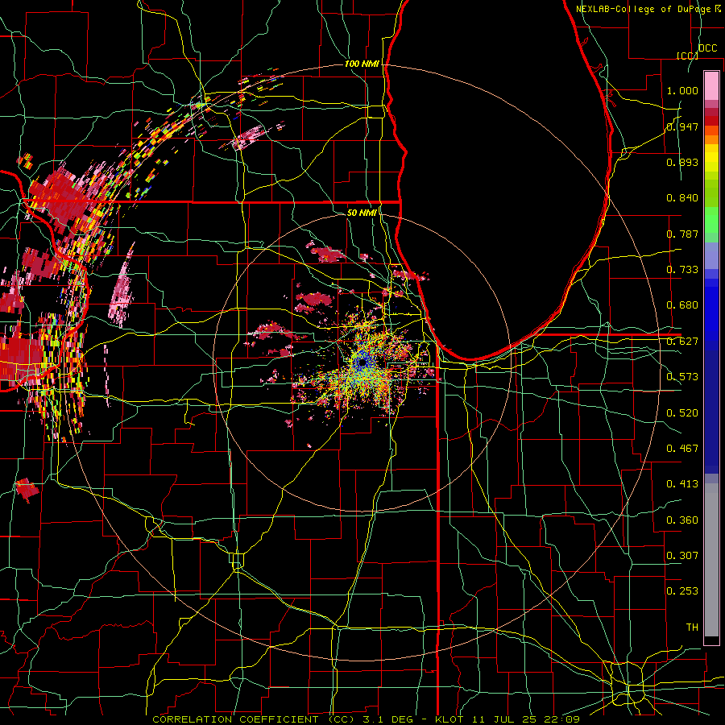Click the 0.787 scale value
The width and height of the screenshot is (725, 725).
pos(682,234)
